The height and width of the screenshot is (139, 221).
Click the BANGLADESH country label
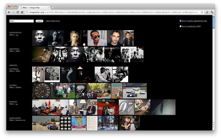15,118
